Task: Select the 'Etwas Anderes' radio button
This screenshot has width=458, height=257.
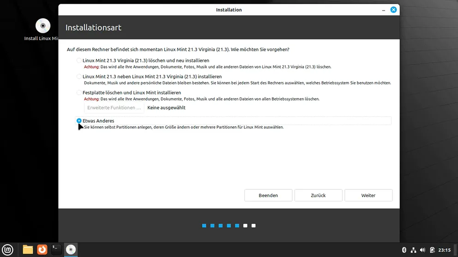Action: (79, 121)
